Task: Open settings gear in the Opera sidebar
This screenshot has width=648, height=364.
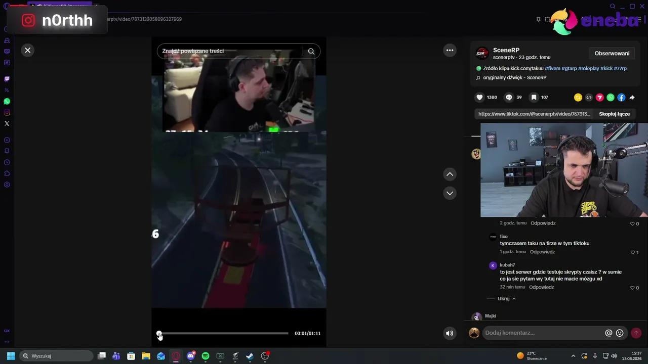Action: 7,185
